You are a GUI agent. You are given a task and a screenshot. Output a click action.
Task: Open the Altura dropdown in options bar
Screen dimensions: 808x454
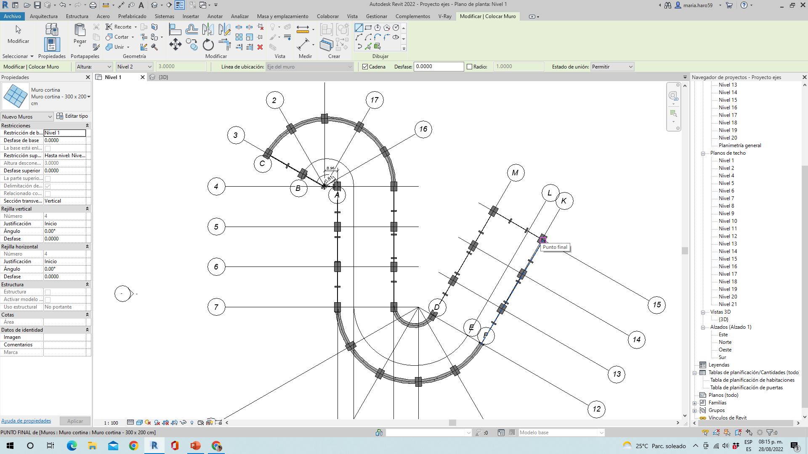pos(94,67)
